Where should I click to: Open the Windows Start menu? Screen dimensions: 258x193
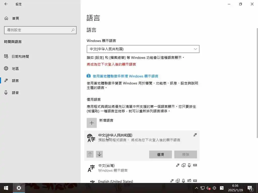(6, 188)
